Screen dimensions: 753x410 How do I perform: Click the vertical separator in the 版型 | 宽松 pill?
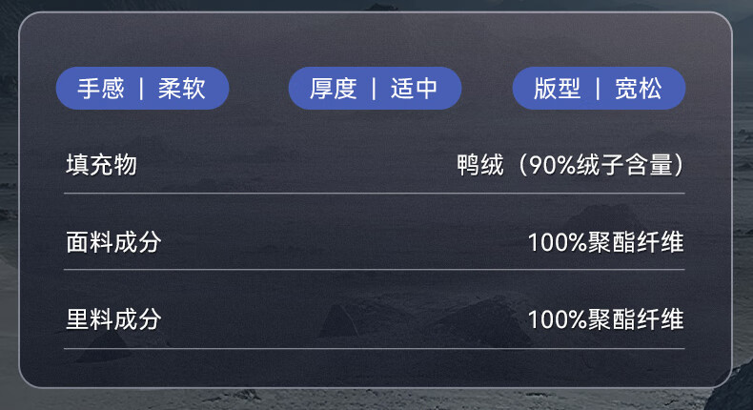click(599, 89)
